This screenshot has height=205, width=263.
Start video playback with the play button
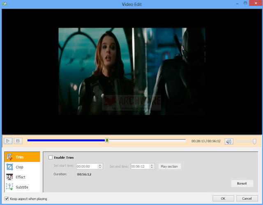(8, 141)
